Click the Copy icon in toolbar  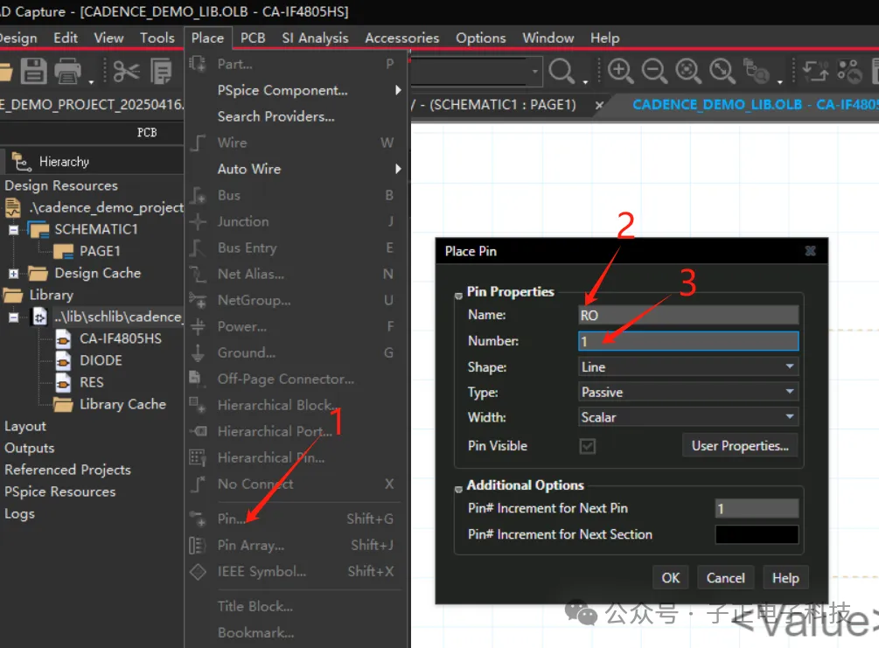(162, 71)
